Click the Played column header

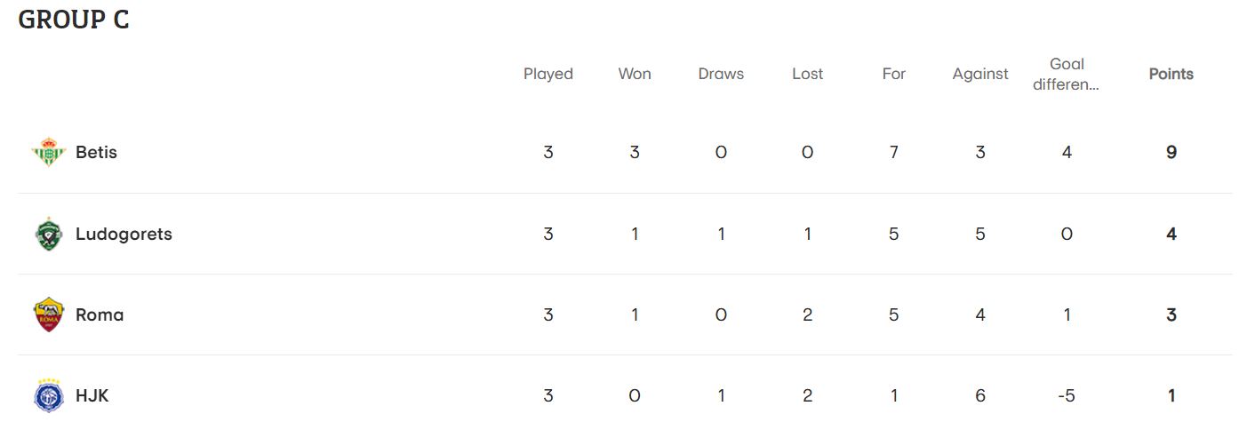coord(548,74)
